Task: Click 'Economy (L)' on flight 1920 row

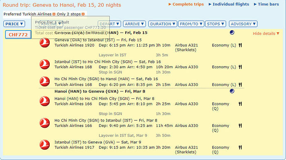Action: pos(224,45)
